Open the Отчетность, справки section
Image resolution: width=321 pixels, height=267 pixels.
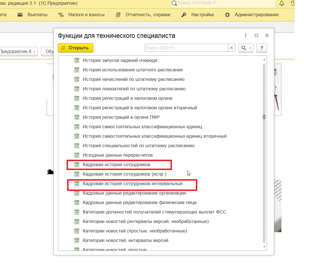click(148, 15)
